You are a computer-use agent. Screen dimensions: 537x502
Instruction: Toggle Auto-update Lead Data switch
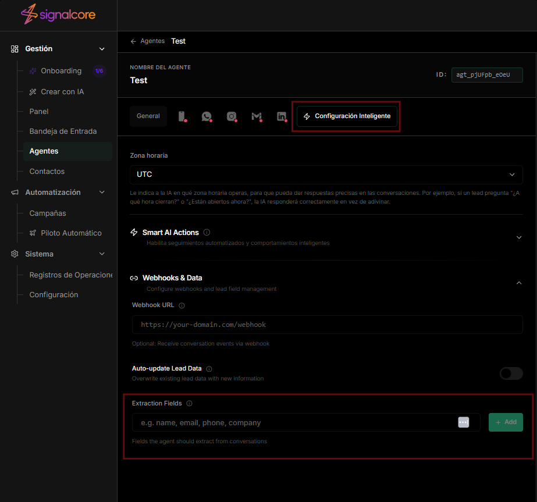(x=511, y=373)
